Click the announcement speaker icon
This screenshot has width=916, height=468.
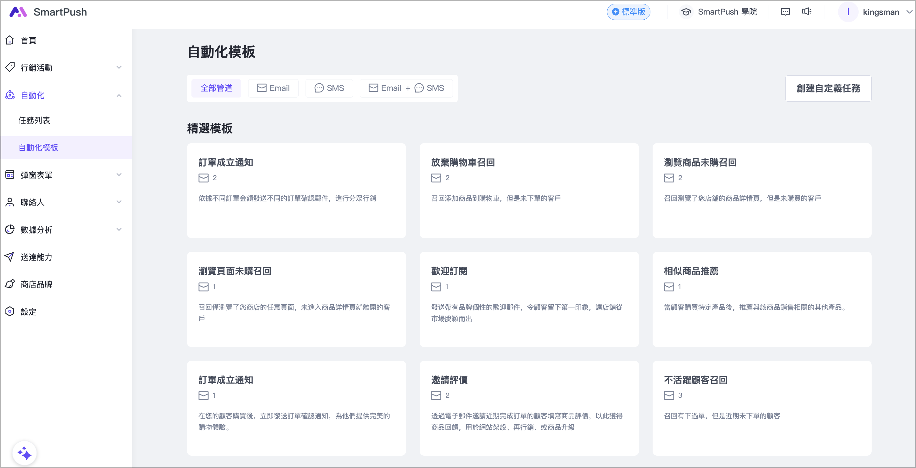point(806,12)
